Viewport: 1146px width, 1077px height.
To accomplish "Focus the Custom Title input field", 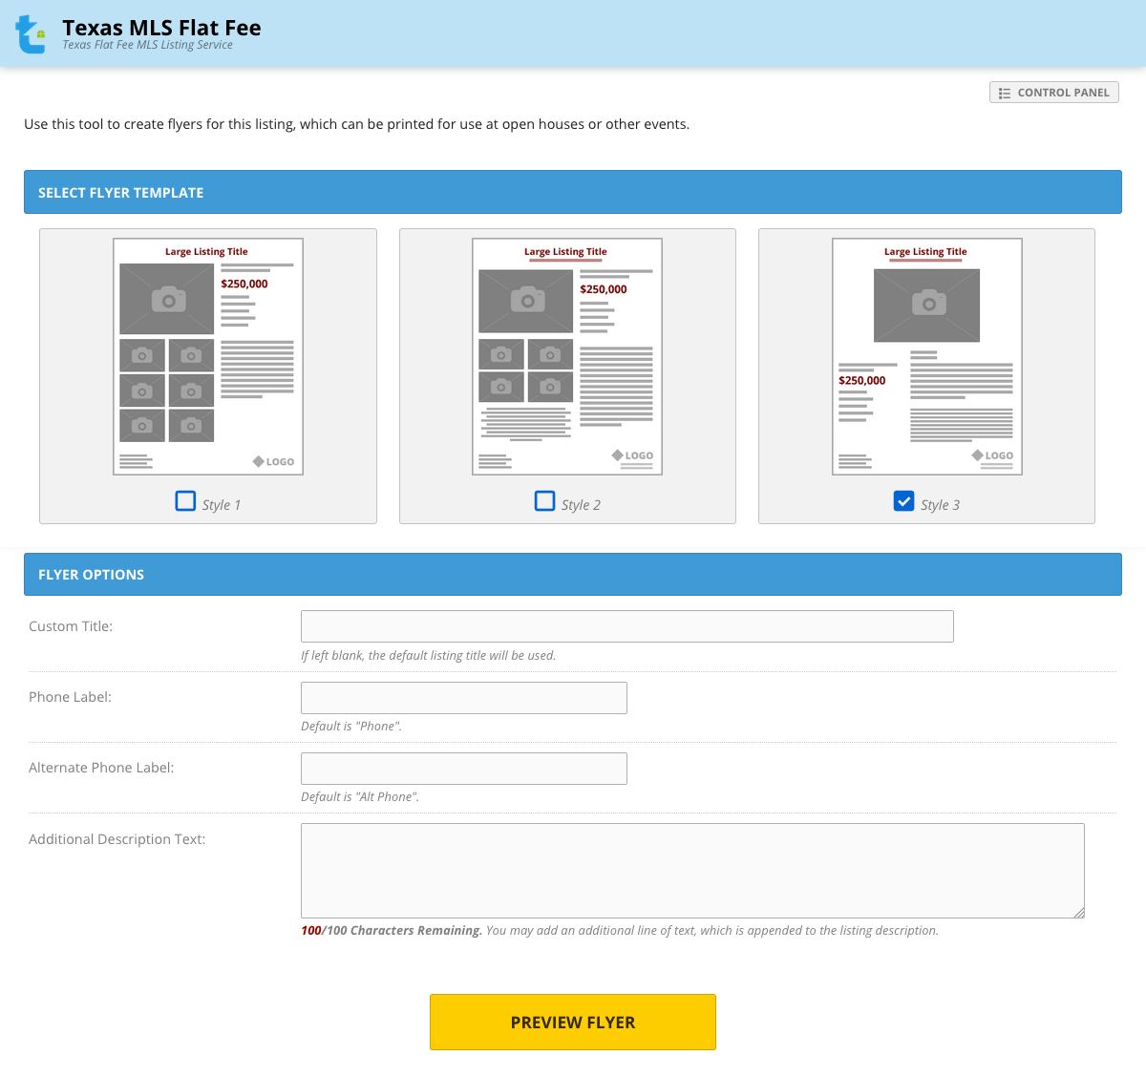I will 627,626.
